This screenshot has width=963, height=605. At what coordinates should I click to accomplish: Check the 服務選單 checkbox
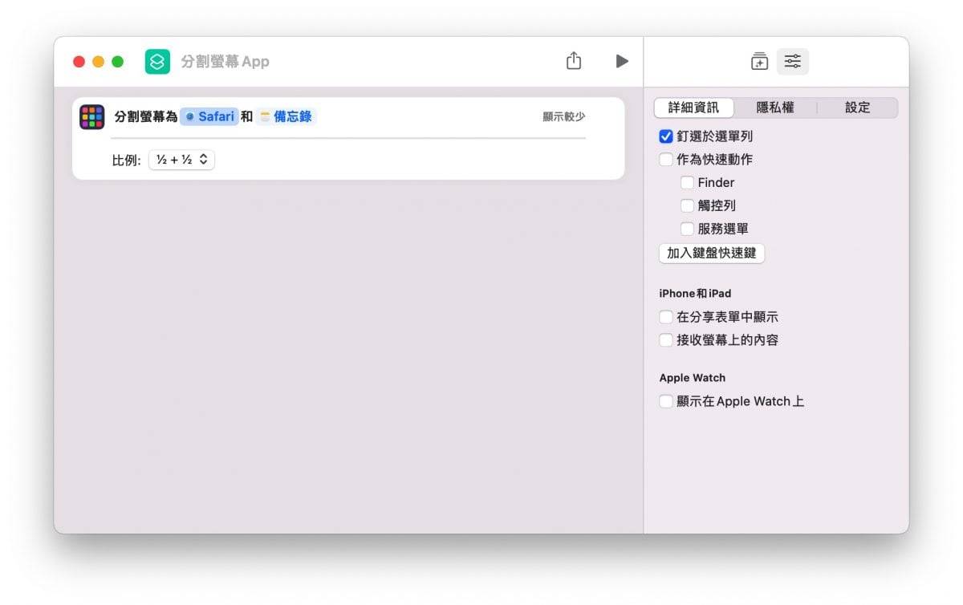point(687,229)
